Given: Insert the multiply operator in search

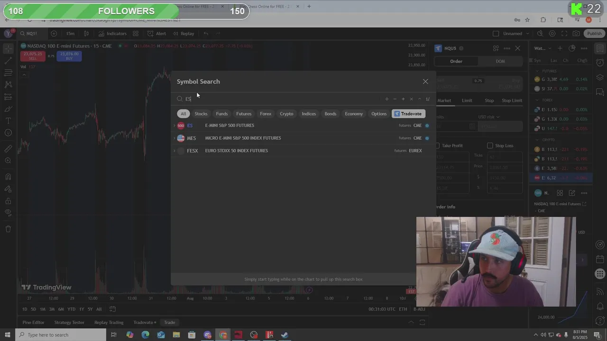Looking at the screenshot, I should click(x=411, y=99).
